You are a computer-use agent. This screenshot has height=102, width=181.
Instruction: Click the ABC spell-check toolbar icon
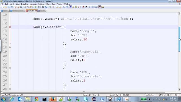coord(100,7)
